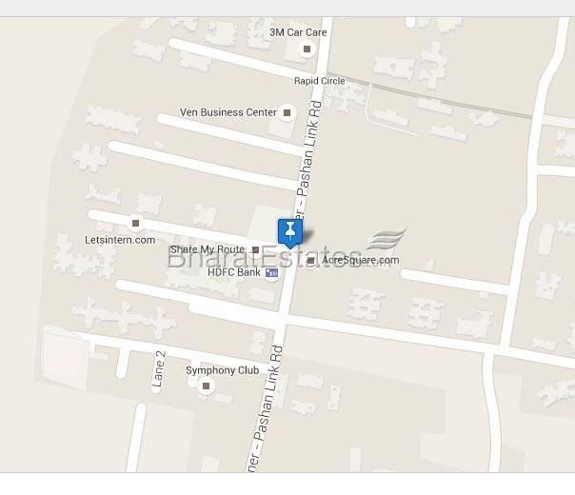This screenshot has height=495, width=575.
Task: Click upper Pashan Link Rd road label
Action: coord(307,160)
